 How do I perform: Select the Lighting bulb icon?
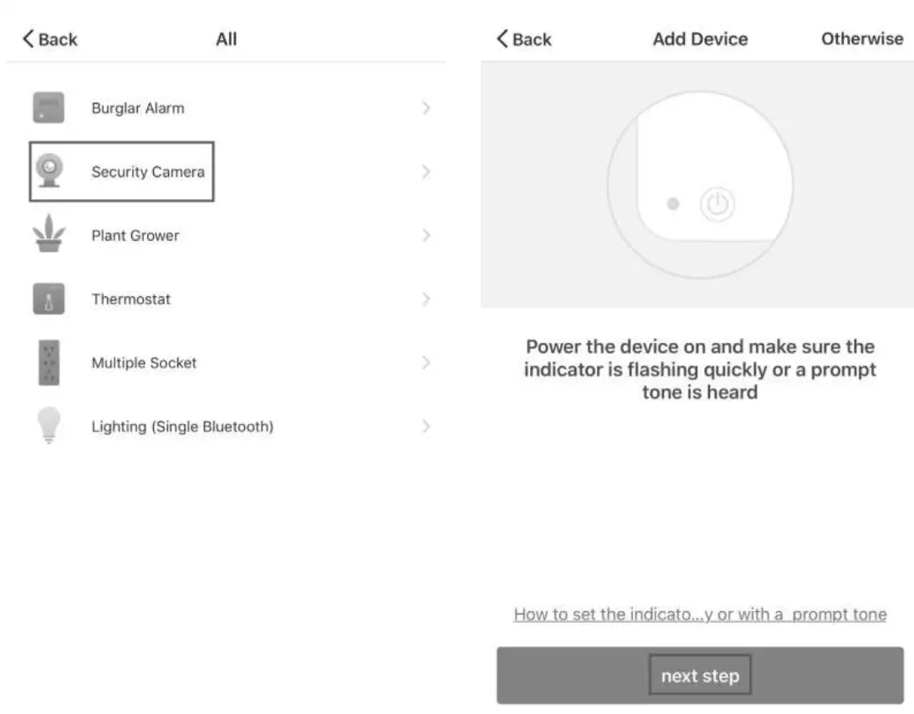click(x=49, y=426)
